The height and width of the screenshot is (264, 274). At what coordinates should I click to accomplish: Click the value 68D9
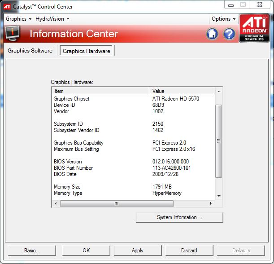pos(158,105)
